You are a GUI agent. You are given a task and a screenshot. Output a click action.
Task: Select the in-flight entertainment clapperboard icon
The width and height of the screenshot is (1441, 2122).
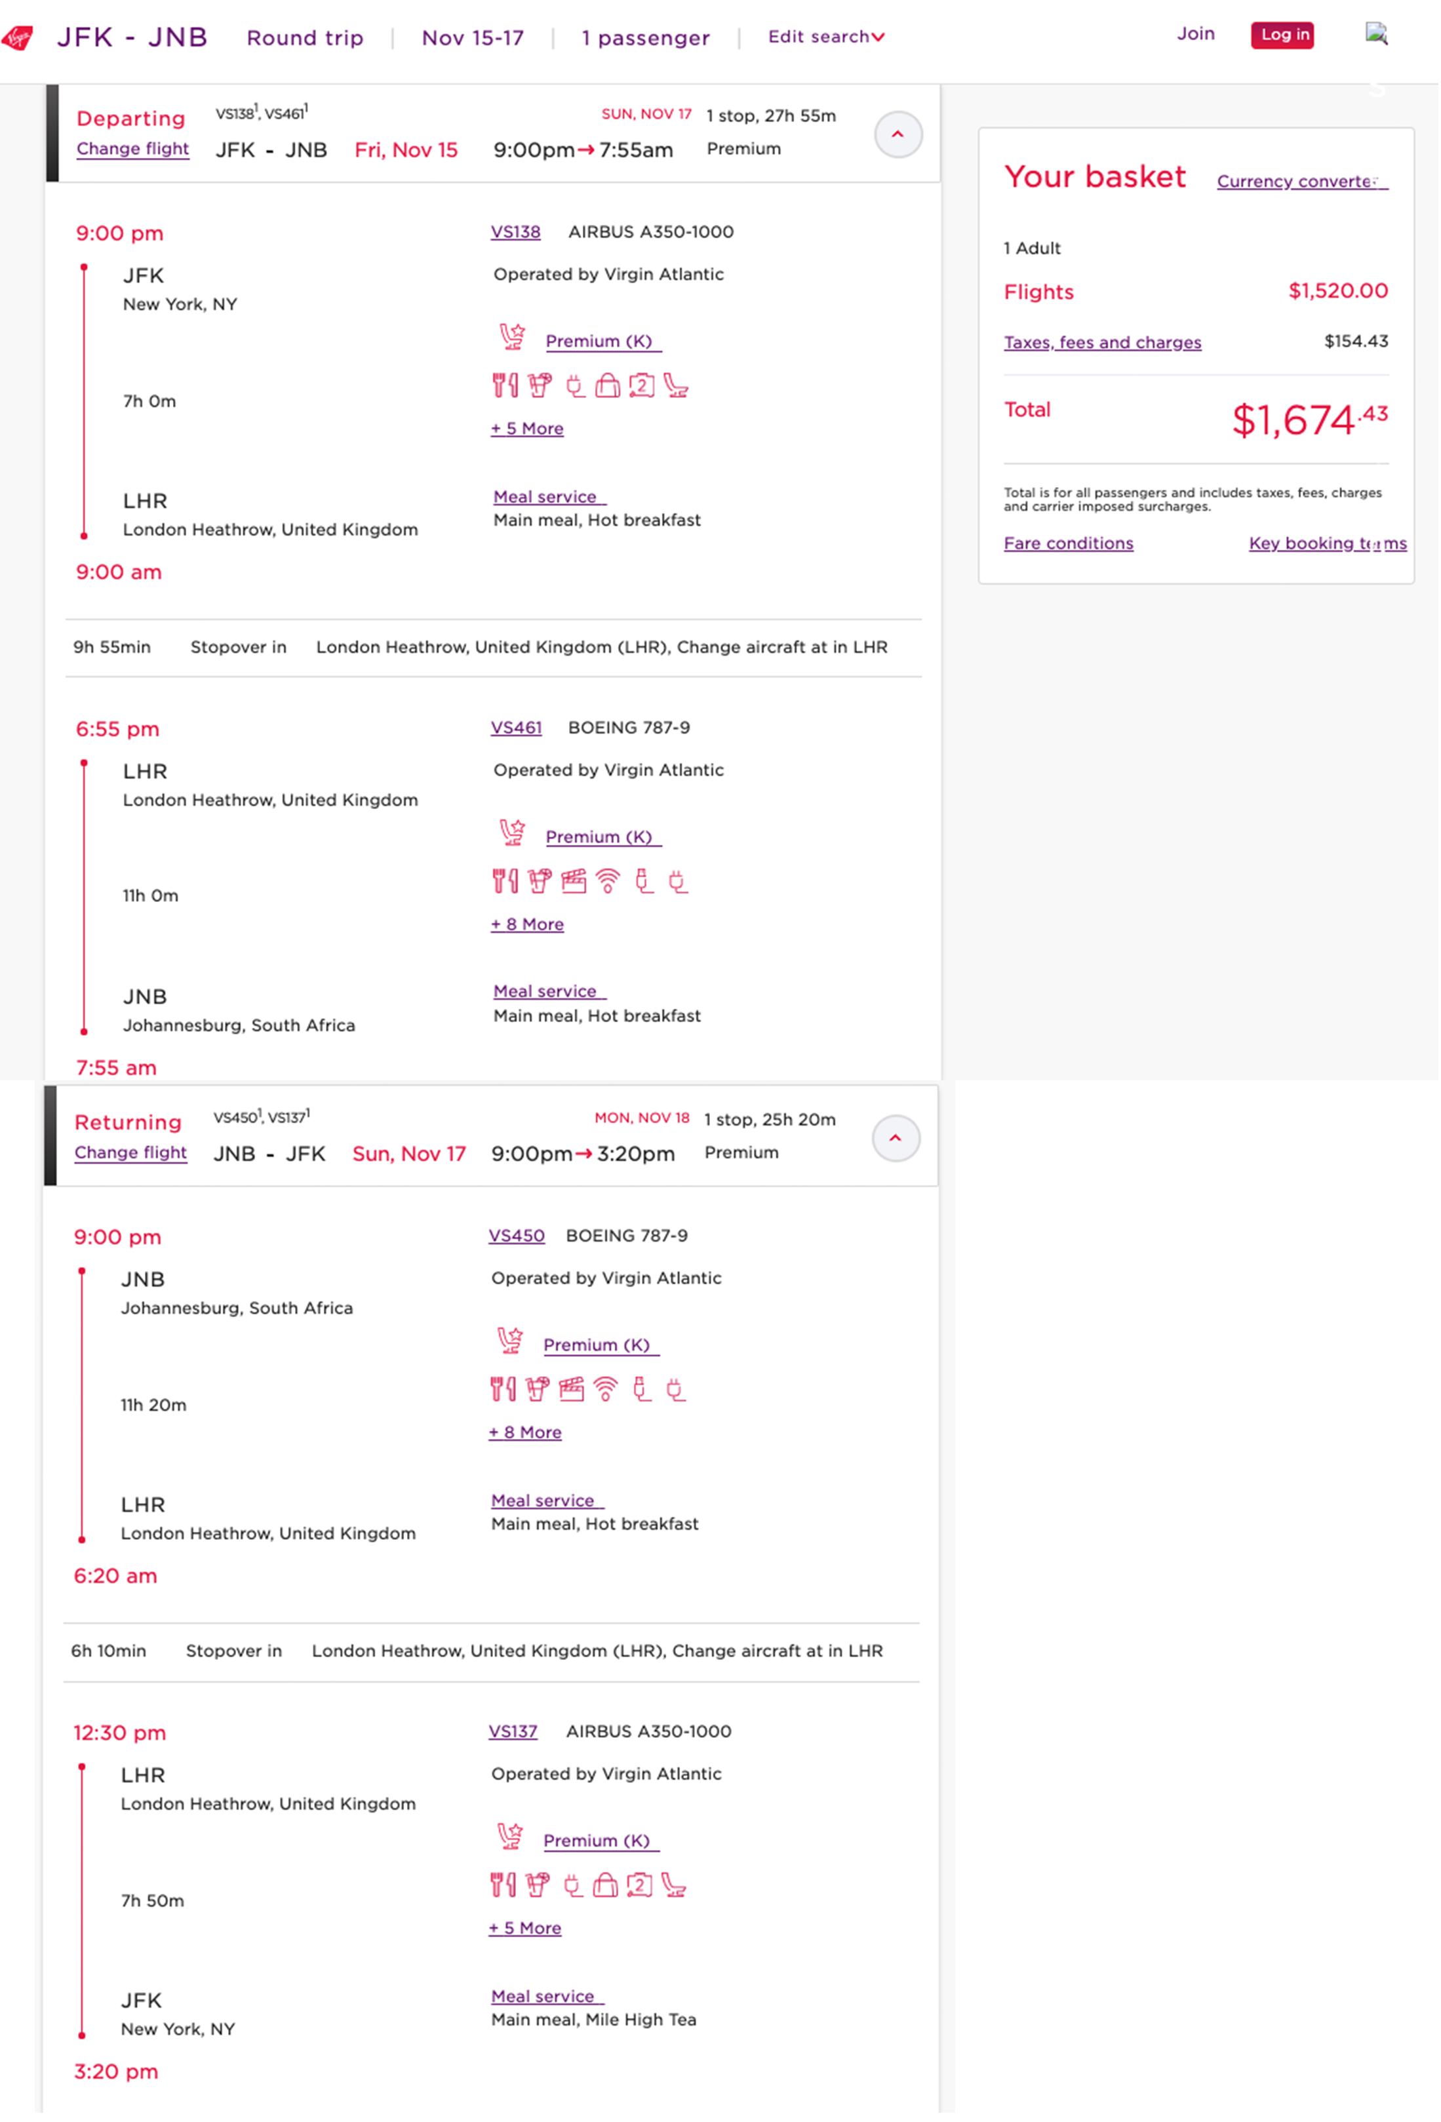pyautogui.click(x=576, y=881)
